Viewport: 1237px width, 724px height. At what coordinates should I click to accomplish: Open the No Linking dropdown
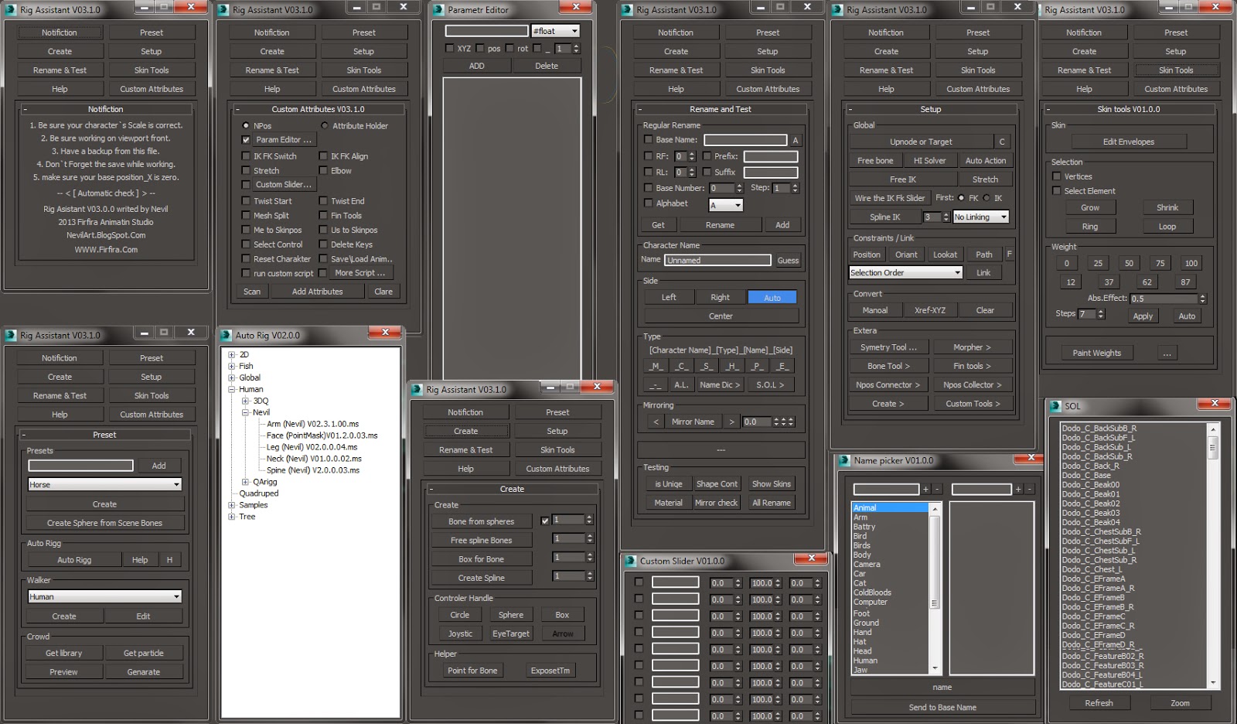click(980, 217)
